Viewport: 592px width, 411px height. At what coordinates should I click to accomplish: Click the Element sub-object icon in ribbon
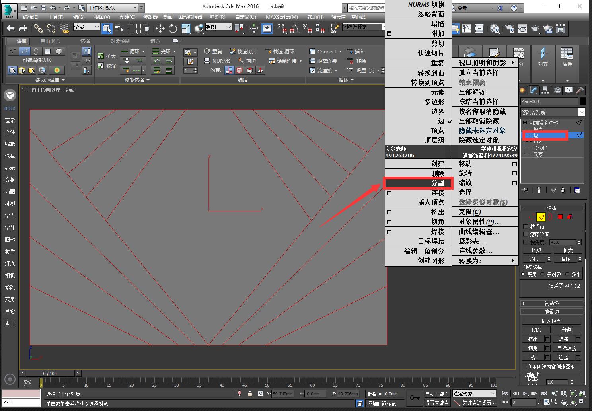click(x=59, y=51)
